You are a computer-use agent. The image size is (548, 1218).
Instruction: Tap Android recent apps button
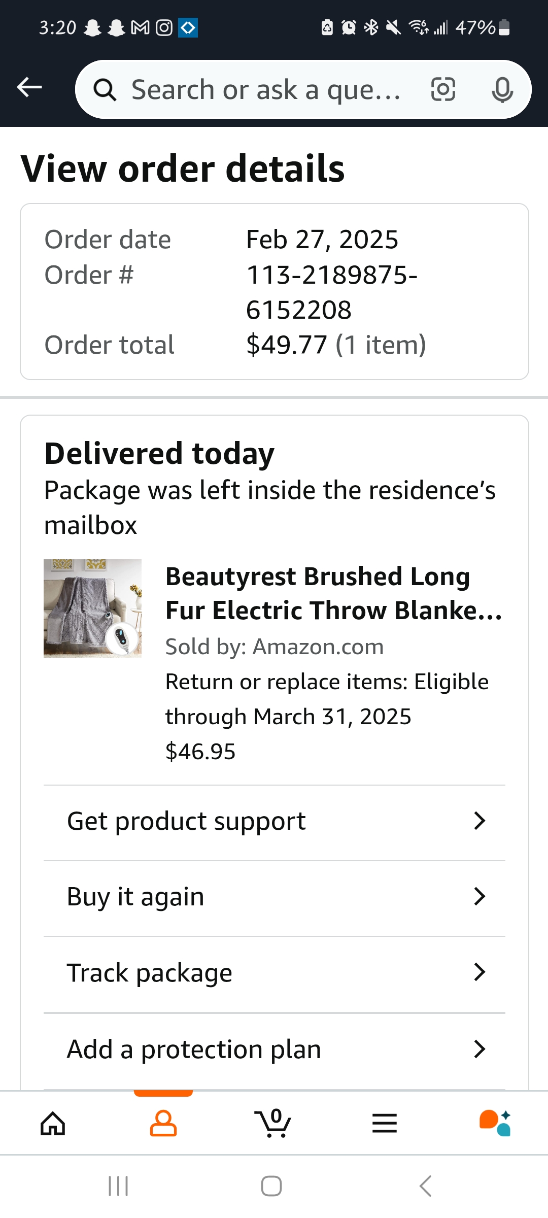(x=118, y=1186)
